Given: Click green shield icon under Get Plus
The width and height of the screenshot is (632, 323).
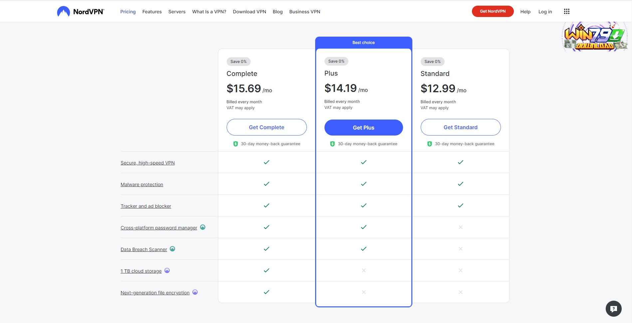Looking at the screenshot, I should tap(332, 144).
